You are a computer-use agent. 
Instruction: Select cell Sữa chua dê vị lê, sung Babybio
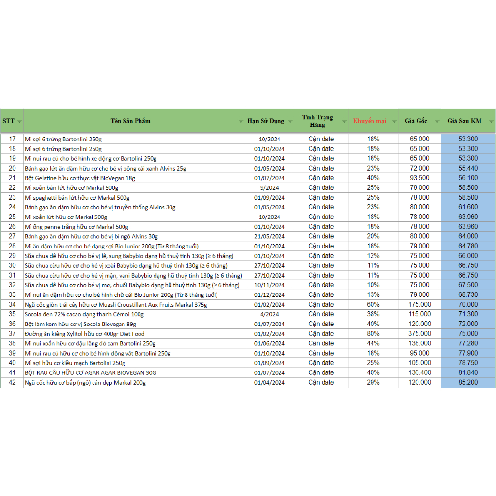(x=134, y=256)
